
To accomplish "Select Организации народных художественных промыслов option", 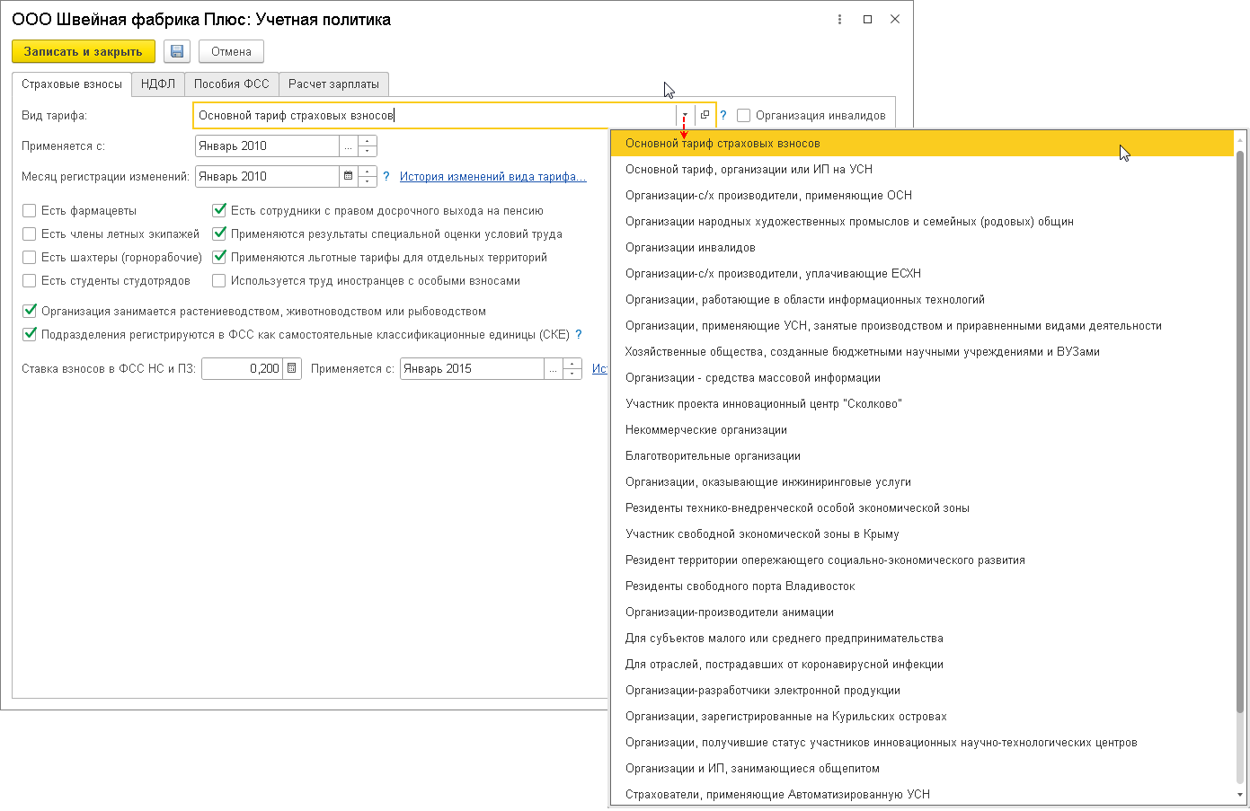I will [922, 221].
